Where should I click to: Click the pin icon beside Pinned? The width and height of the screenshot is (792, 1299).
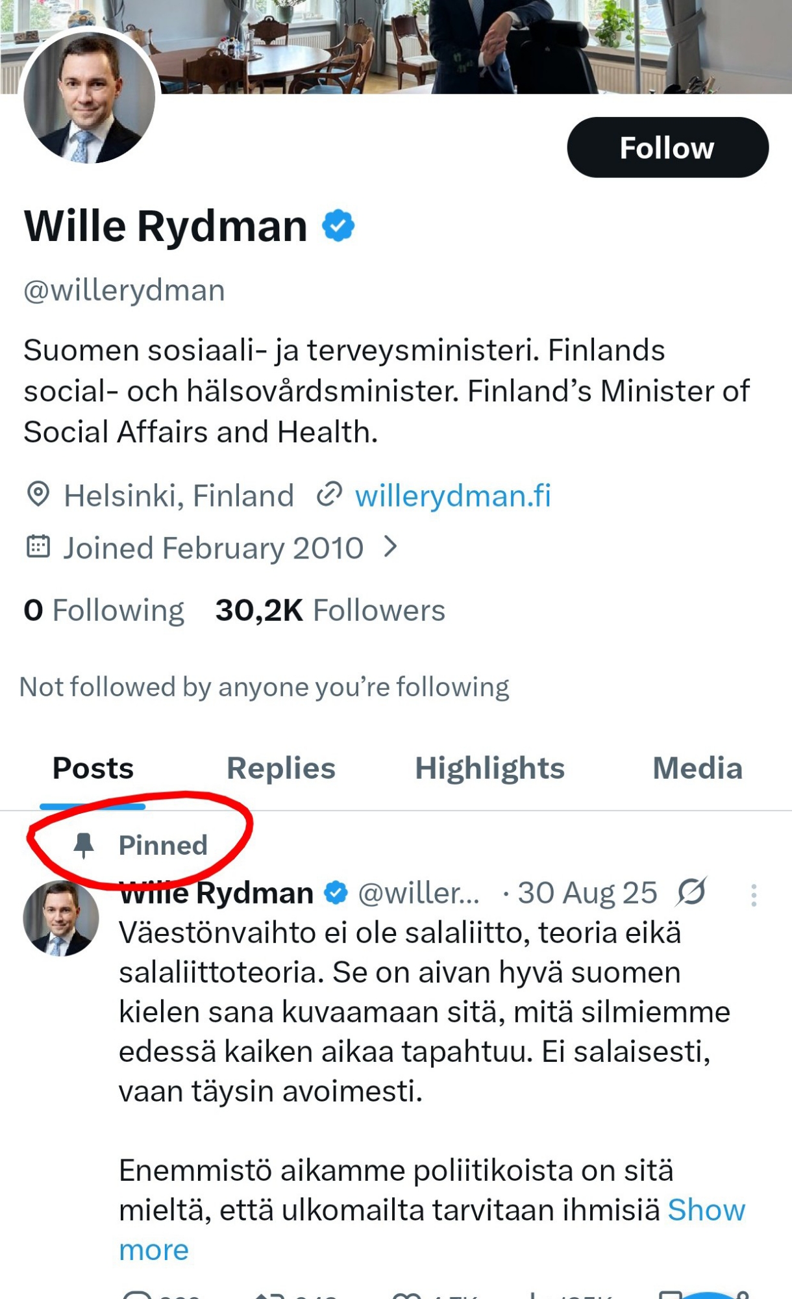coord(84,845)
